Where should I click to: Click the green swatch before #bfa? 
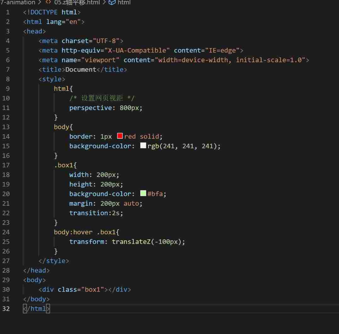click(x=143, y=193)
